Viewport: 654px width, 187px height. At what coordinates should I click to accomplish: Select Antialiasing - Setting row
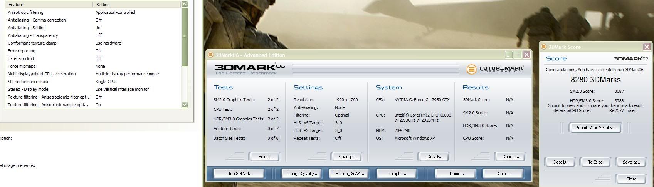tap(92, 28)
